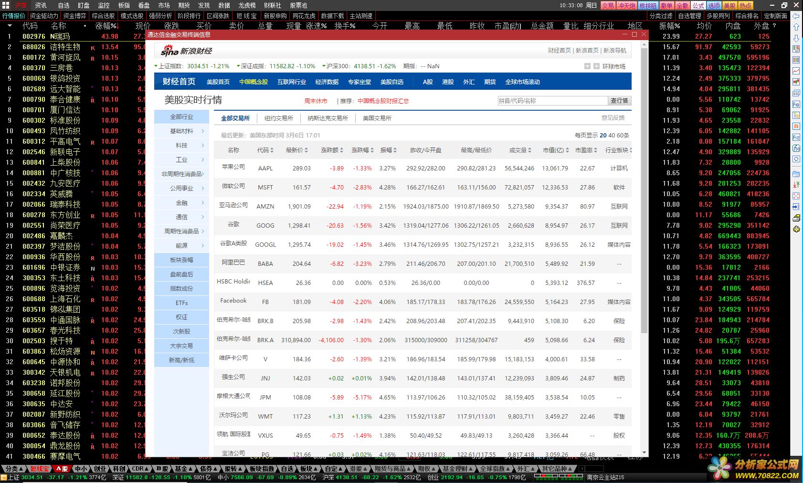Open the 意见反馈 link
Viewport: 803px width, 483px height.
pos(613,118)
